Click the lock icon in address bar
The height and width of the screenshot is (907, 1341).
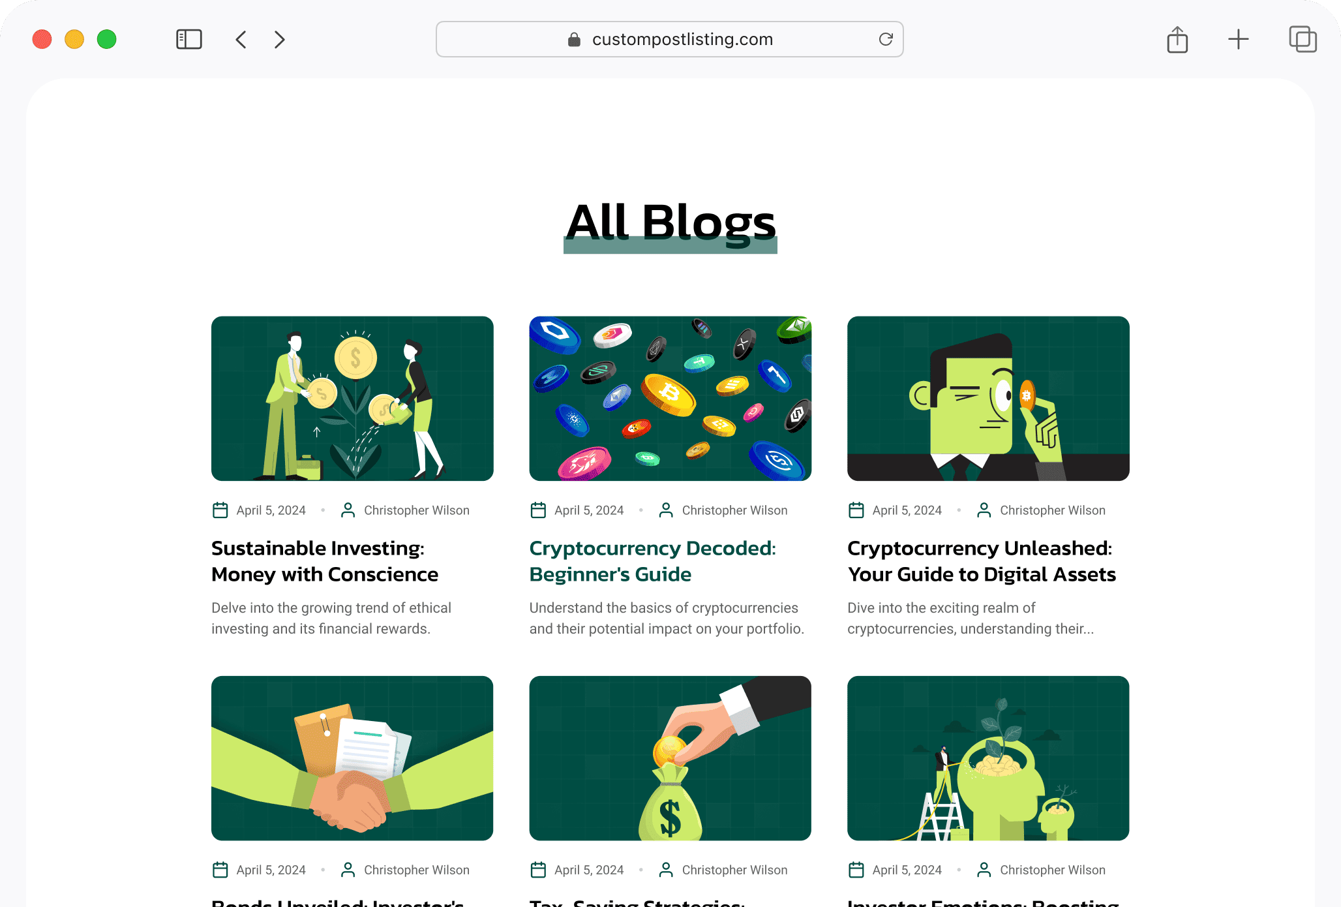pyautogui.click(x=574, y=40)
